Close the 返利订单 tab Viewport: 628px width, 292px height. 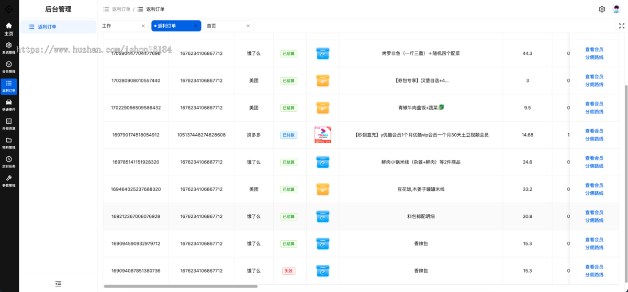[x=196, y=26]
